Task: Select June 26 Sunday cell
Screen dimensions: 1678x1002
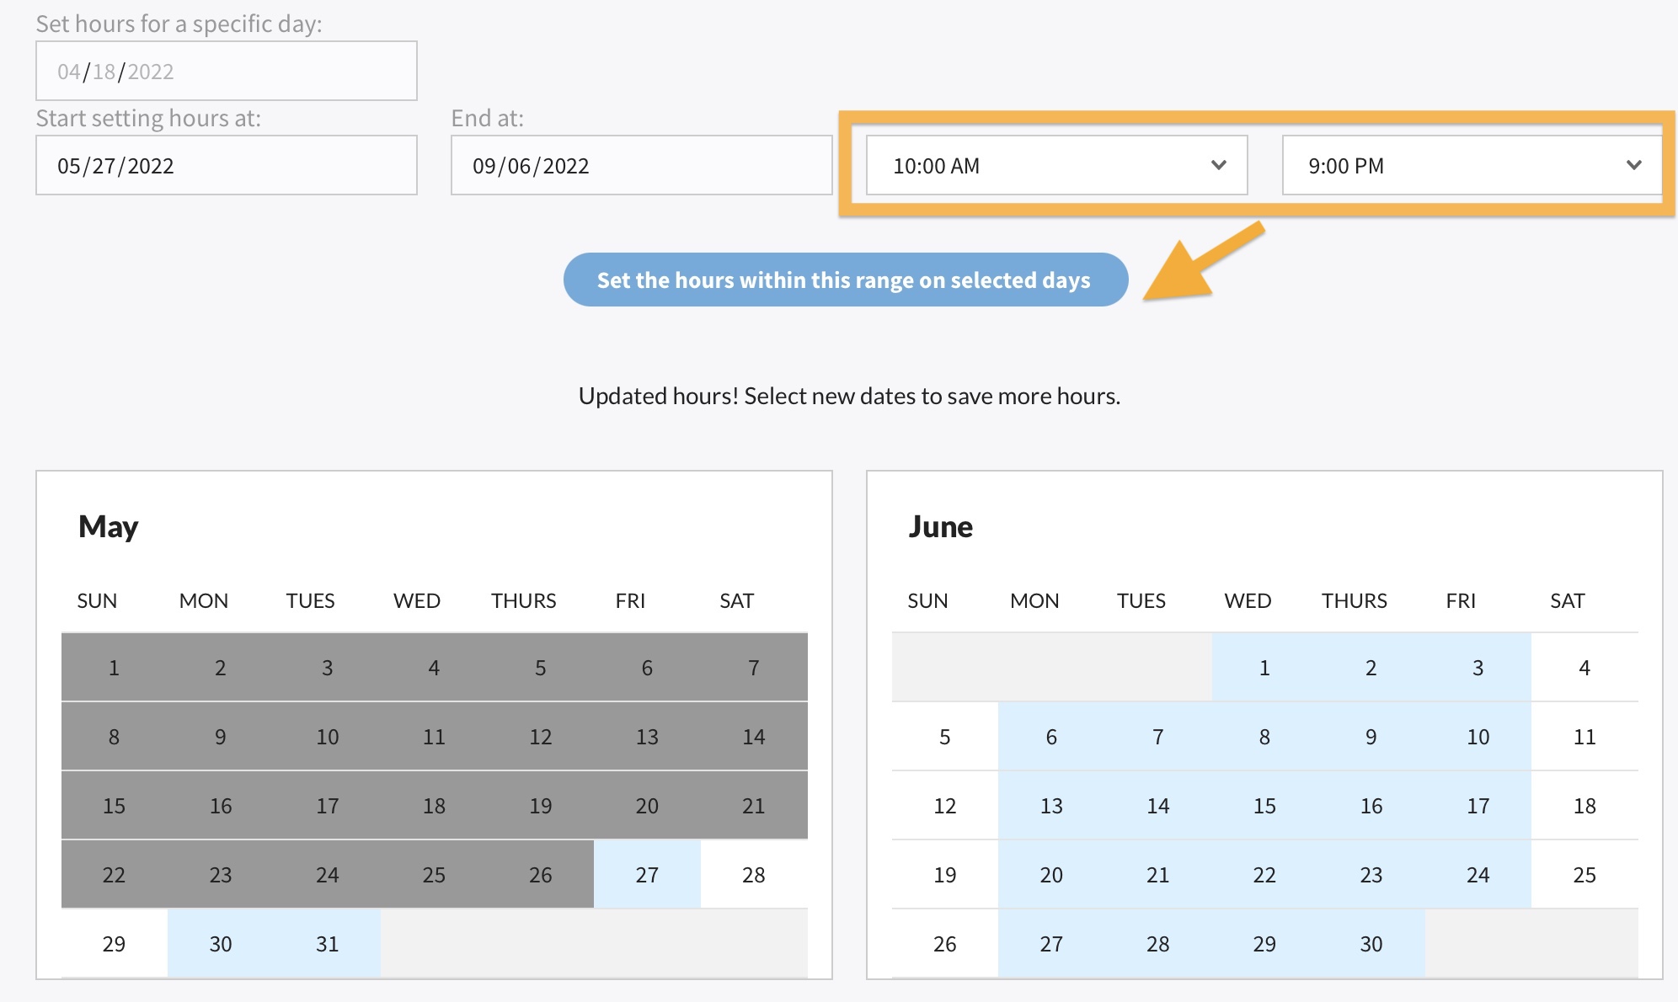Action: [944, 944]
